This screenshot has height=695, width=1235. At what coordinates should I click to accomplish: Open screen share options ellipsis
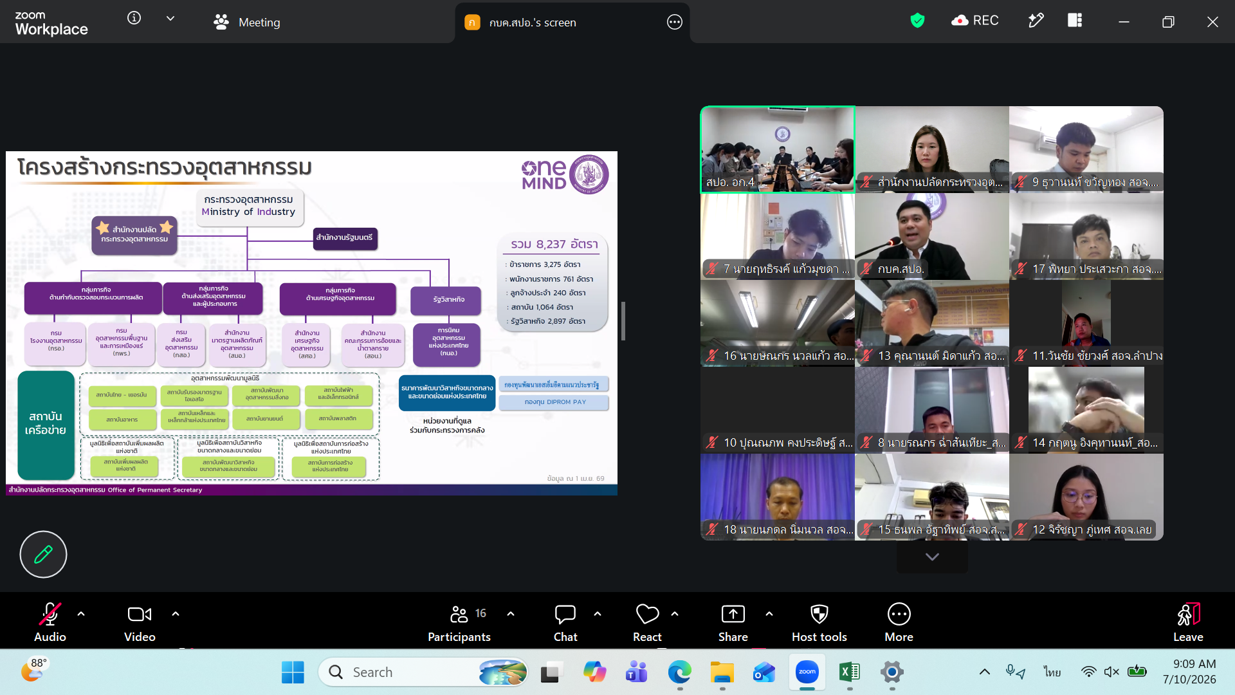click(674, 23)
